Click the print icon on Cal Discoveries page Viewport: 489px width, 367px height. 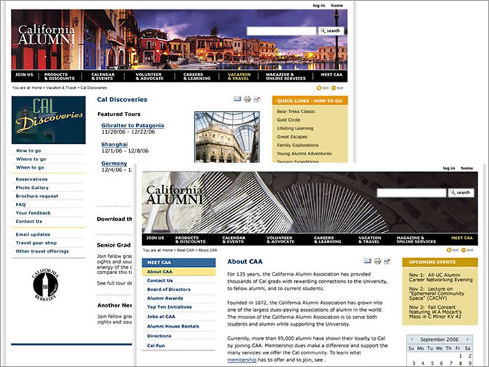247,99
